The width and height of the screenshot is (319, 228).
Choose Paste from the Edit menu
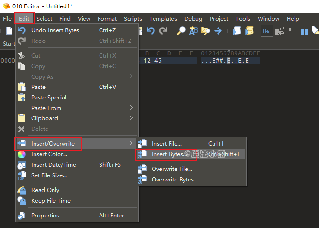[77, 87]
